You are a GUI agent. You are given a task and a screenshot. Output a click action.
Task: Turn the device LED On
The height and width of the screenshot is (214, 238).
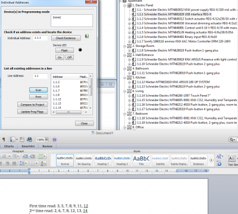[x=59, y=58]
